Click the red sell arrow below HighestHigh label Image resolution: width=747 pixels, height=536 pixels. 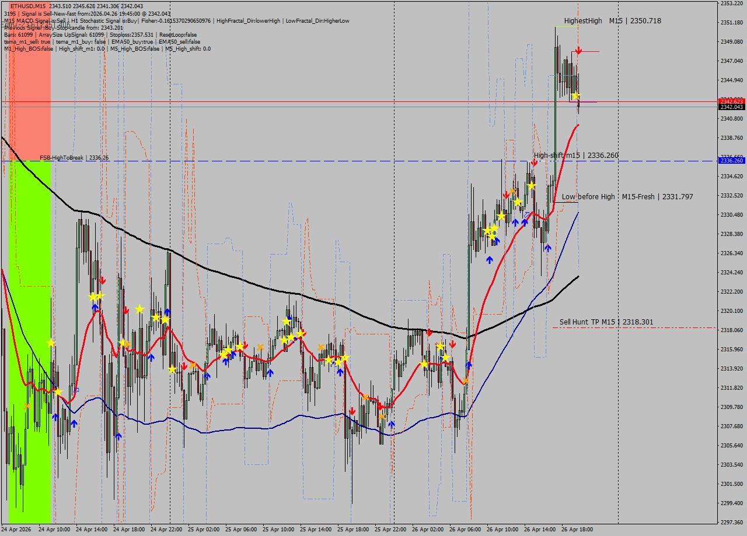coord(578,51)
